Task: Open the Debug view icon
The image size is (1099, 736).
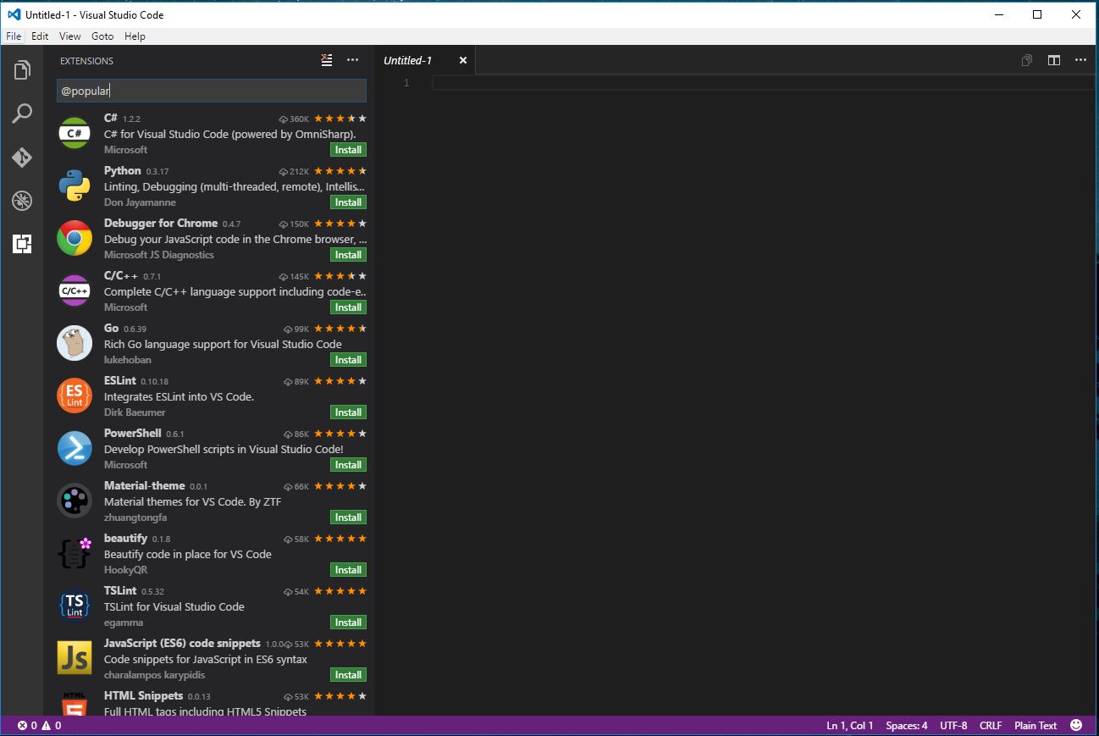Action: tap(22, 201)
